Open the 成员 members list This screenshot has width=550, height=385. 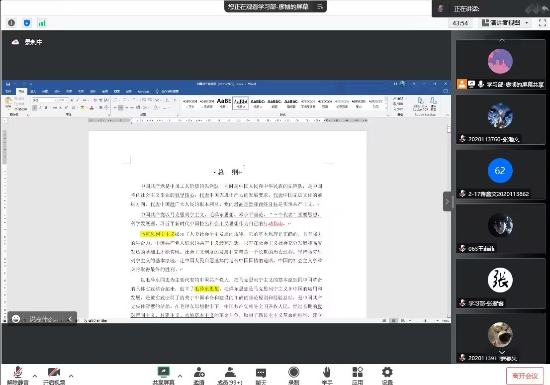pos(230,375)
